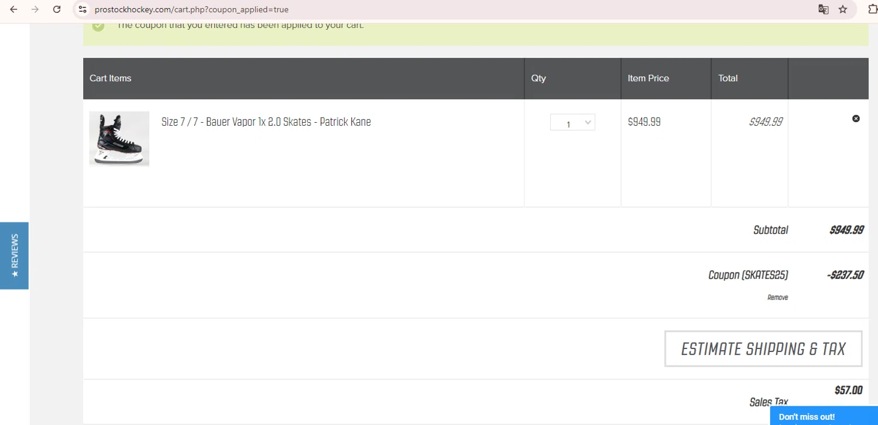The height and width of the screenshot is (425, 878).
Task: Go forward in browser history
Action: [35, 9]
